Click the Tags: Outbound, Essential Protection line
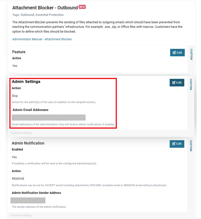 (x=38, y=15)
